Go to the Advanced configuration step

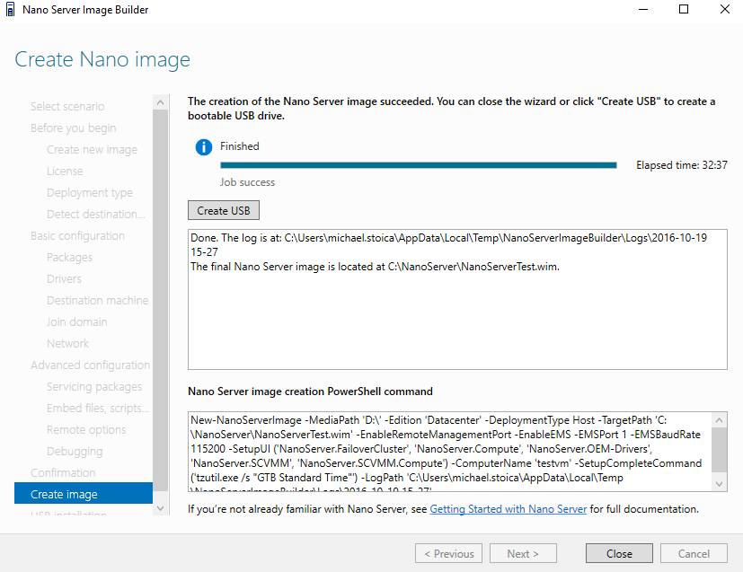tap(90, 365)
